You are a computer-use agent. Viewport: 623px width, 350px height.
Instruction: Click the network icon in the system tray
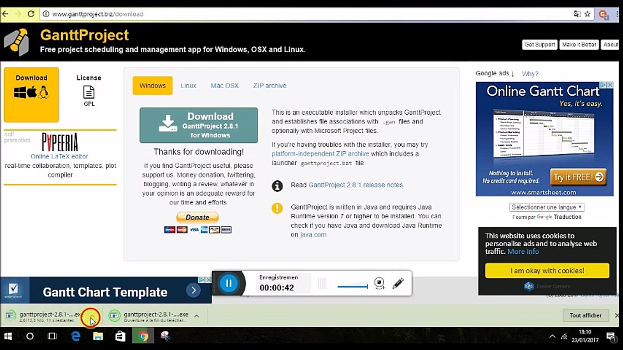click(x=564, y=336)
